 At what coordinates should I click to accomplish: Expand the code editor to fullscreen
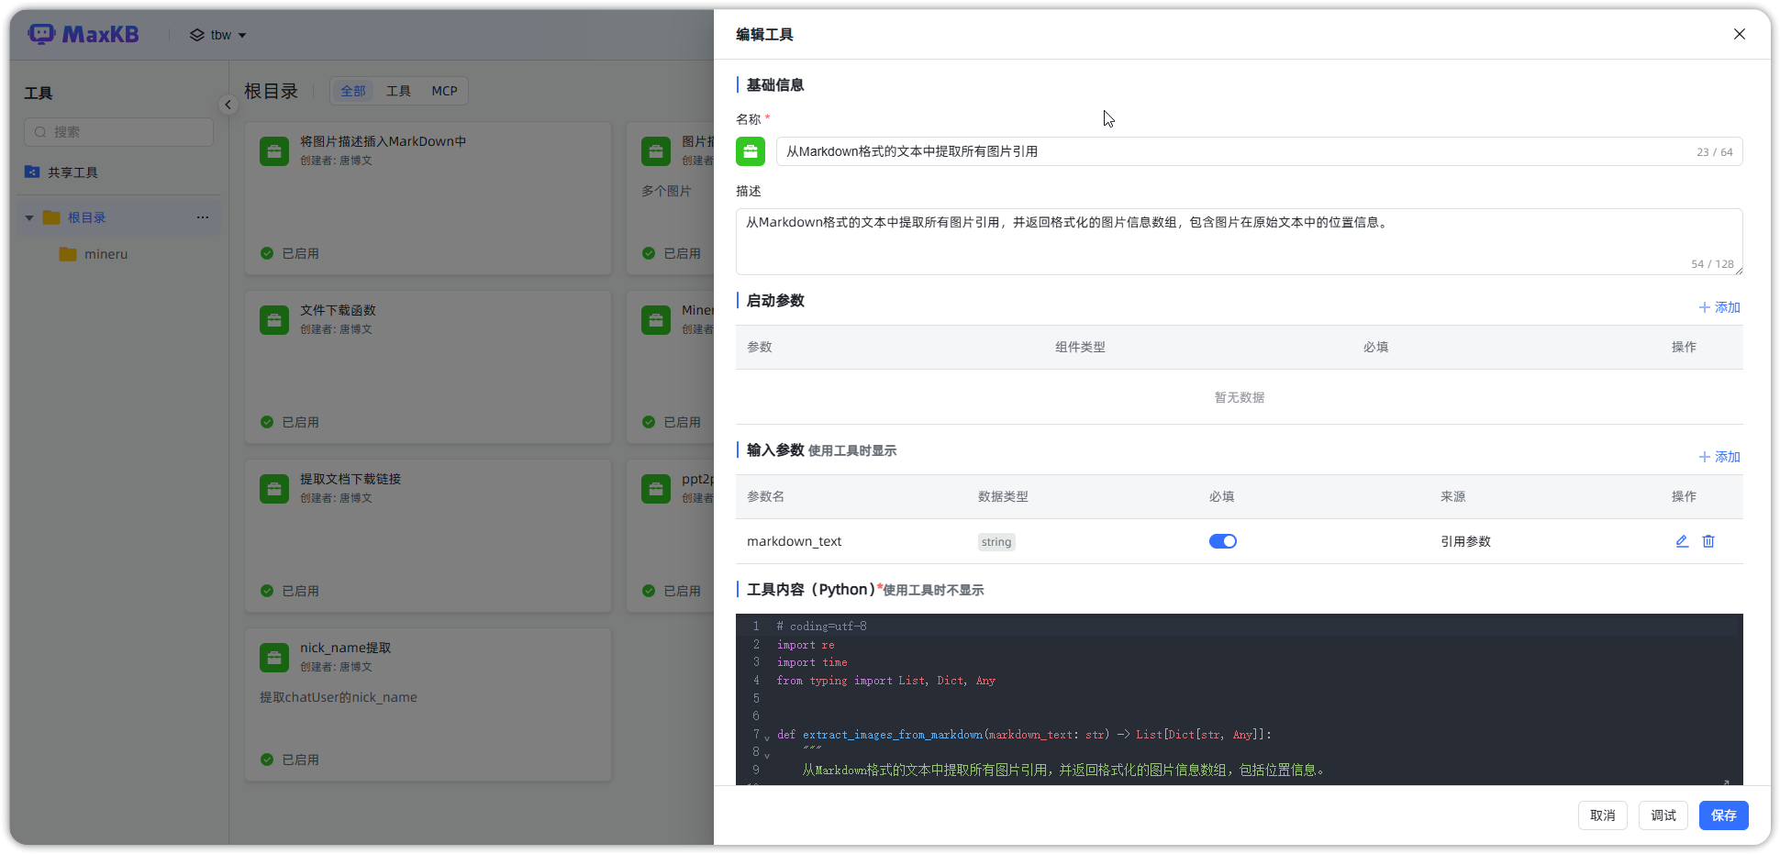1725,782
